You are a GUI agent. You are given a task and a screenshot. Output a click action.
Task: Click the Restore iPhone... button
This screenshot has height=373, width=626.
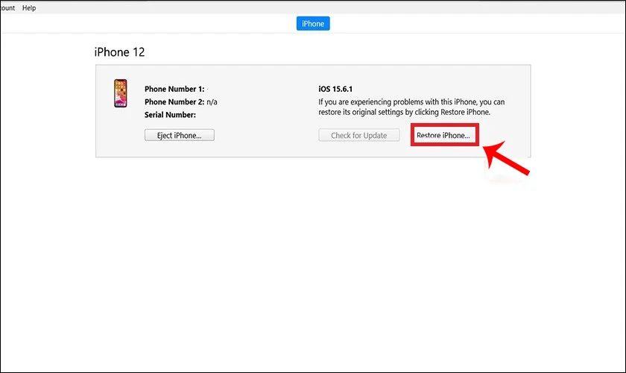point(444,135)
